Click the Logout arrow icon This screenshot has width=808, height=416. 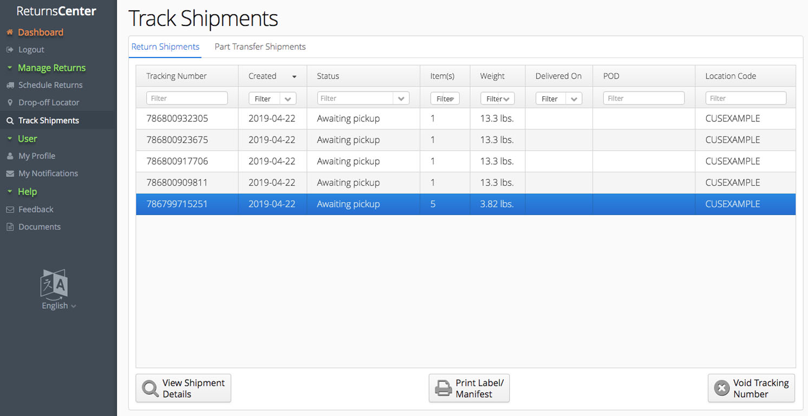tap(10, 50)
